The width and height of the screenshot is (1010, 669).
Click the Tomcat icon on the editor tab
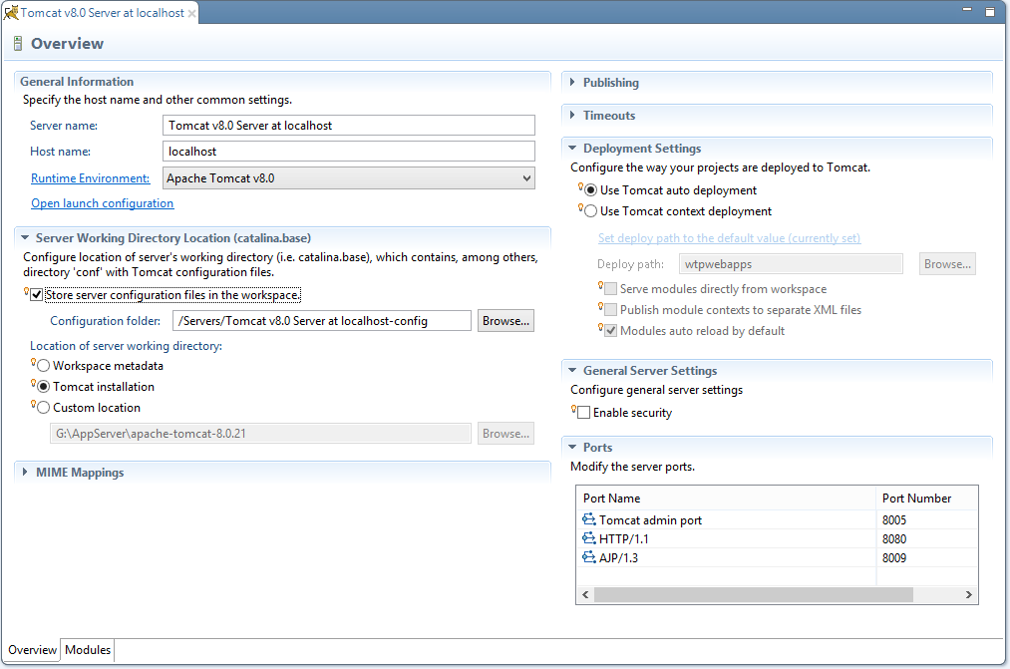point(11,12)
